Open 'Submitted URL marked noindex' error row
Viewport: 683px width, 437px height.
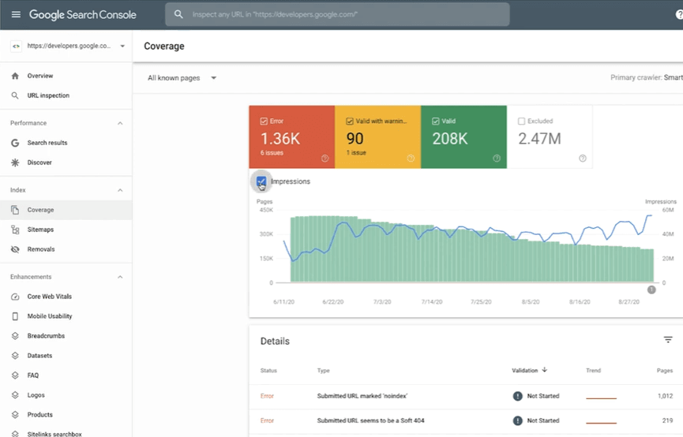(x=362, y=396)
